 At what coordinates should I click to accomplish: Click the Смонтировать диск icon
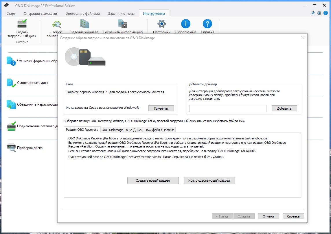point(11,83)
